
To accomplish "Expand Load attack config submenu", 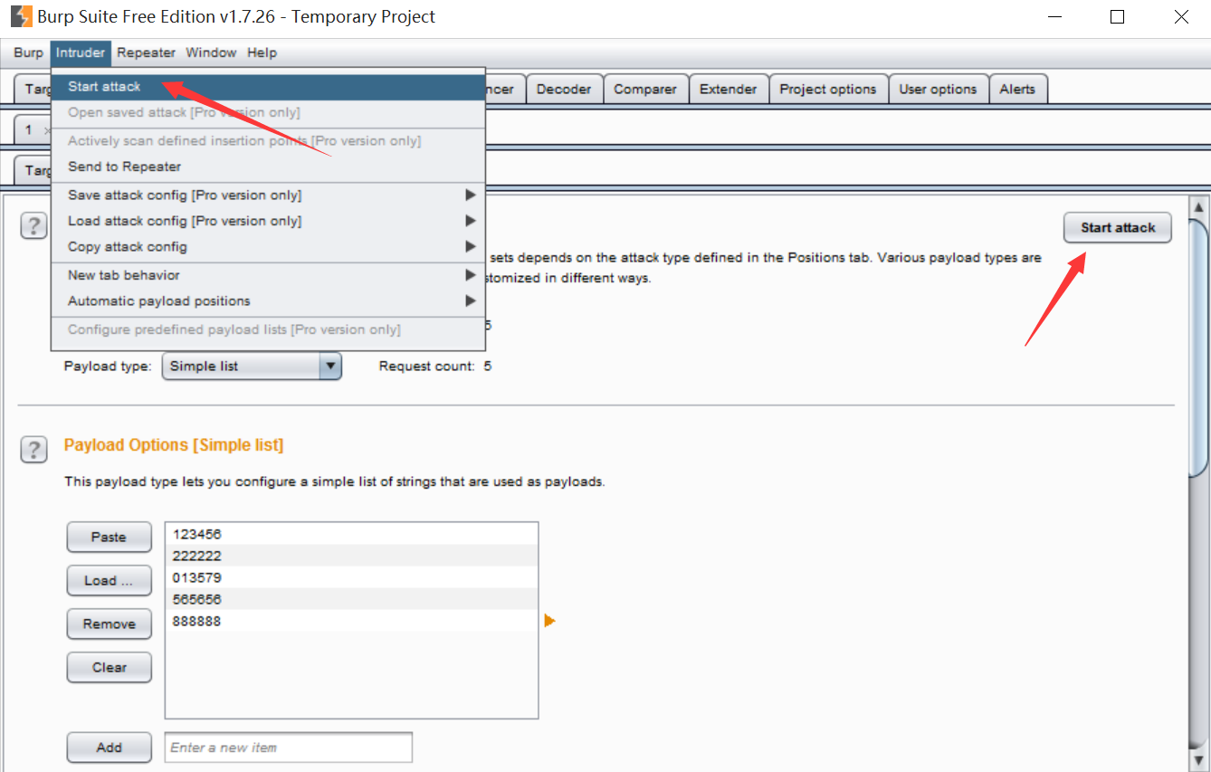I will click(x=268, y=221).
